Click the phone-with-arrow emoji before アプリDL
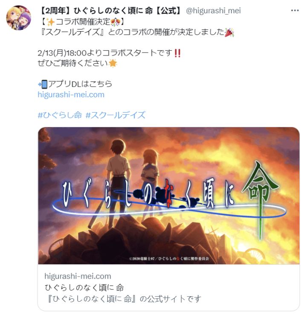Image resolution: width=307 pixels, height=315 pixels. tap(43, 84)
